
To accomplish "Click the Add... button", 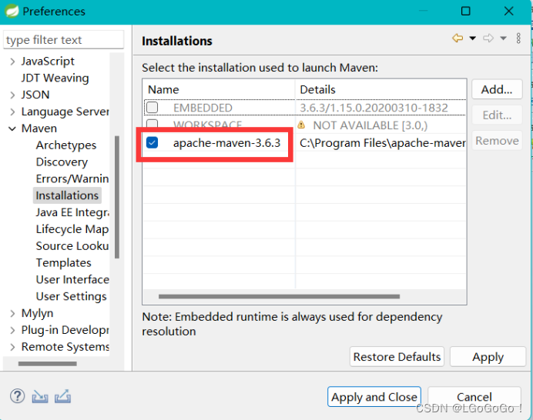I will point(497,89).
